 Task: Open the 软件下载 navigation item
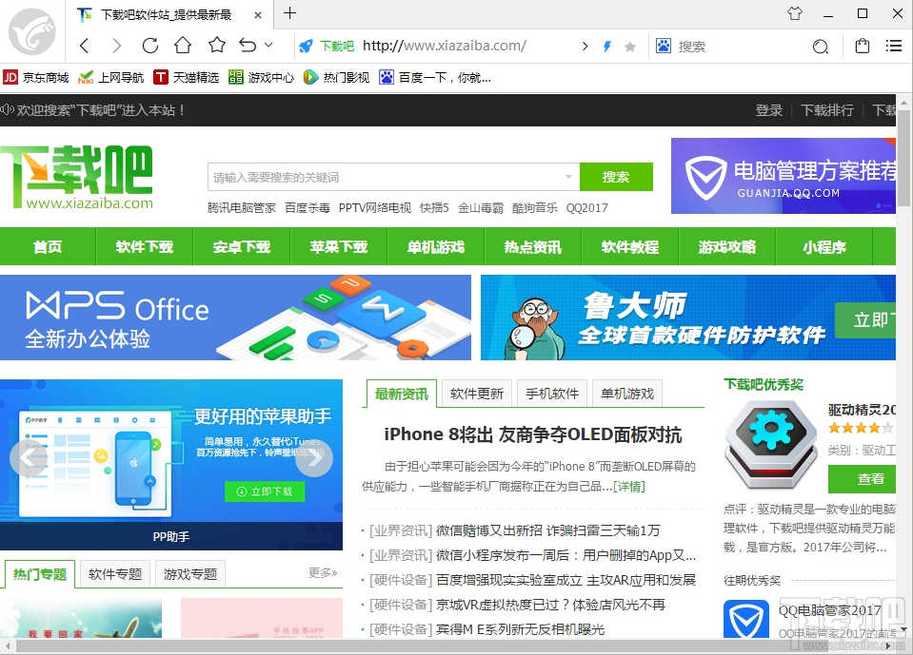click(x=145, y=246)
